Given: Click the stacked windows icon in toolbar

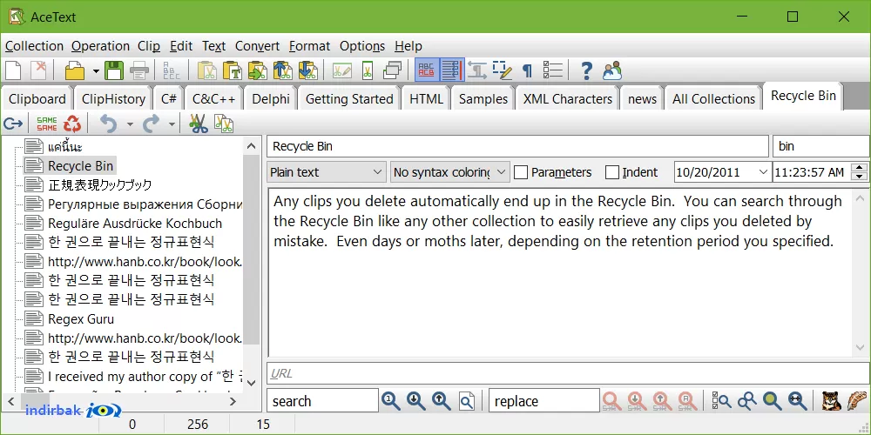Looking at the screenshot, I should point(392,70).
